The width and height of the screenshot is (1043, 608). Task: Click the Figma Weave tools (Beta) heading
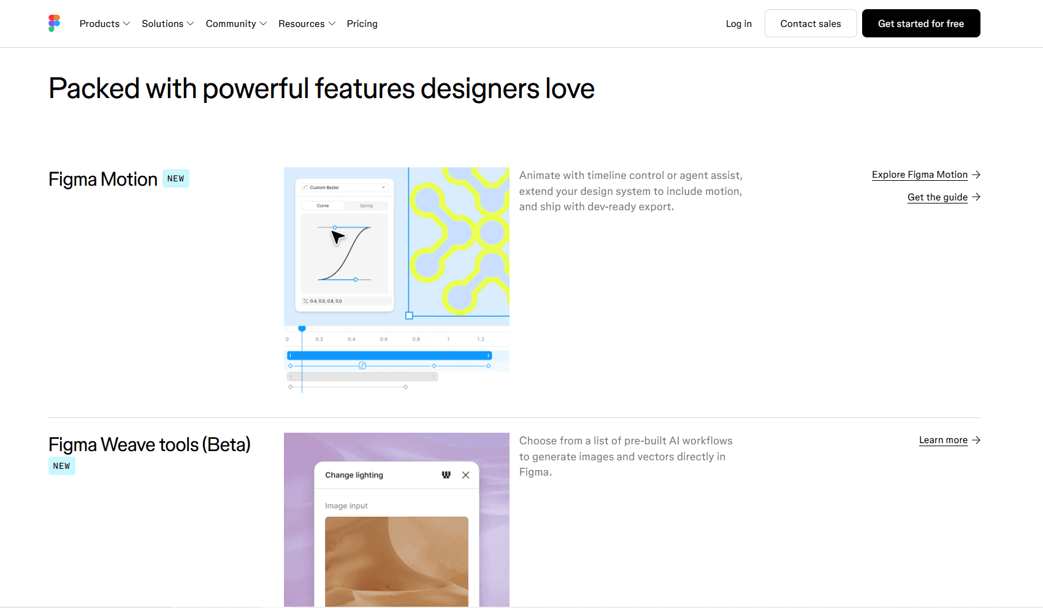pyautogui.click(x=150, y=444)
